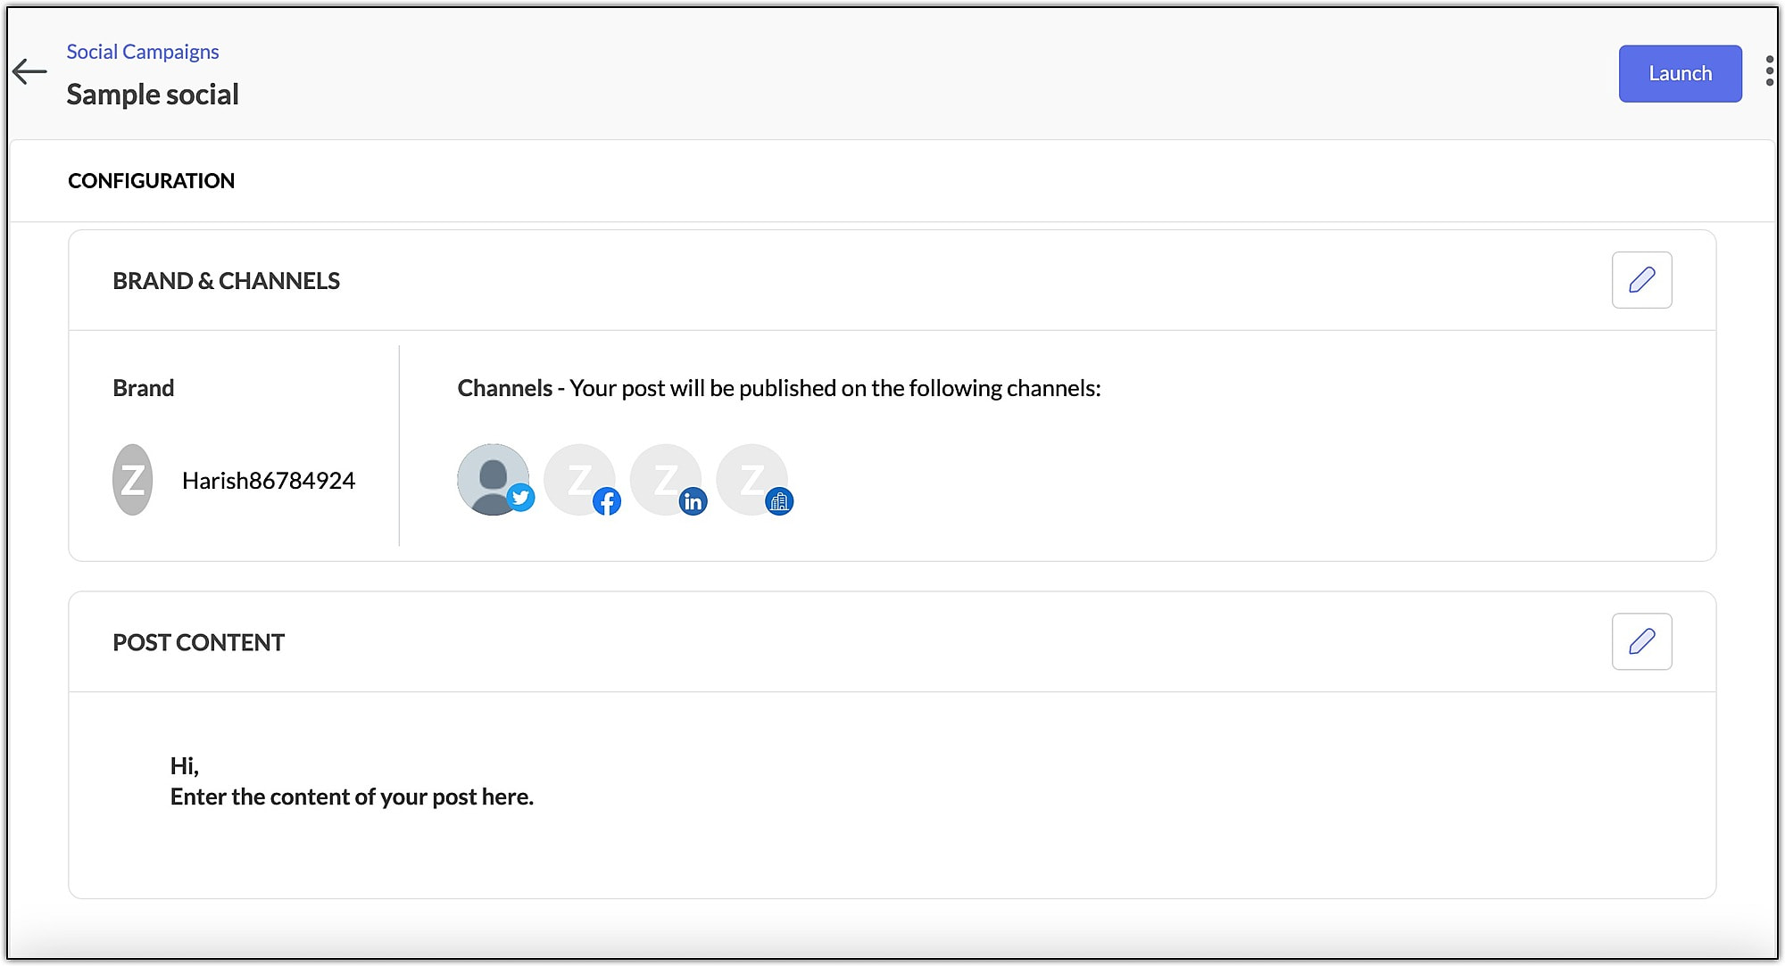The height and width of the screenshot is (966, 1785).
Task: Click the Harish86784924 brand name
Action: pyautogui.click(x=268, y=481)
